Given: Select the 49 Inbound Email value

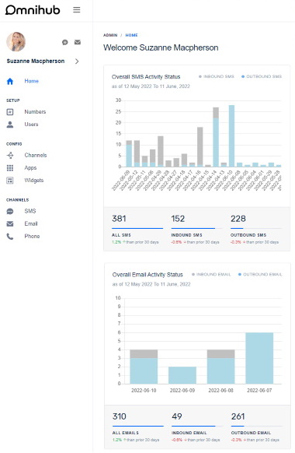Looking at the screenshot, I should 177,416.
